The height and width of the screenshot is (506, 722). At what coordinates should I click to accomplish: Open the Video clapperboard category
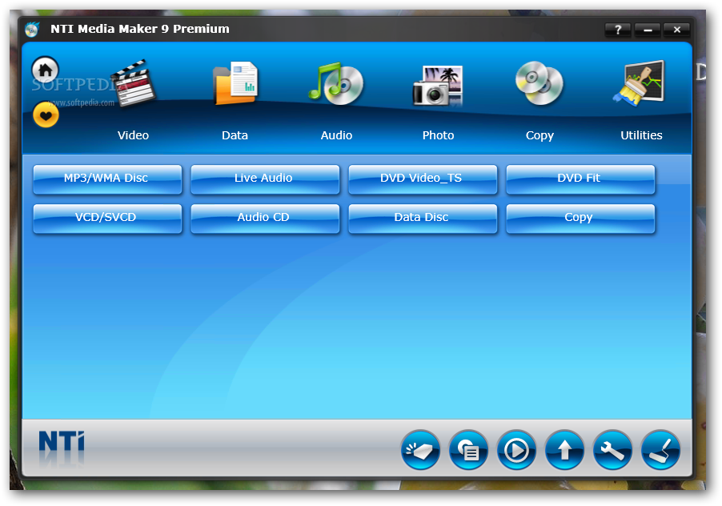pos(133,83)
